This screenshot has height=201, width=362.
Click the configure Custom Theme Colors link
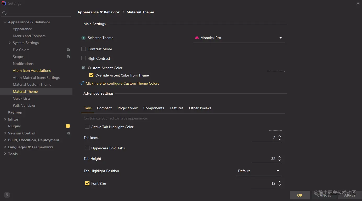click(x=122, y=83)
